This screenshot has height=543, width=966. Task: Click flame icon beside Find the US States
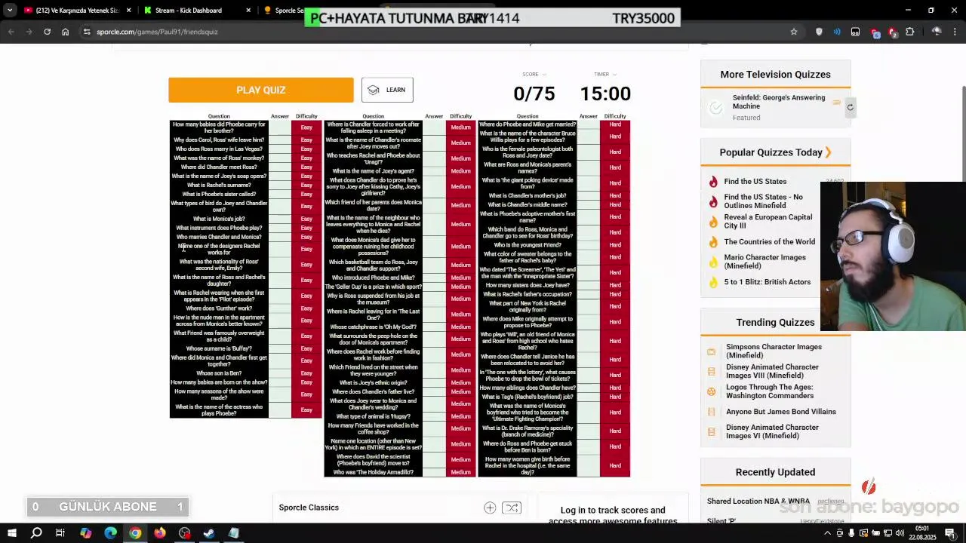712,181
